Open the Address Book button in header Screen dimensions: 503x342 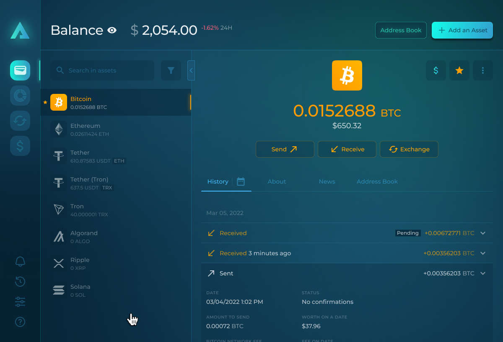(401, 30)
